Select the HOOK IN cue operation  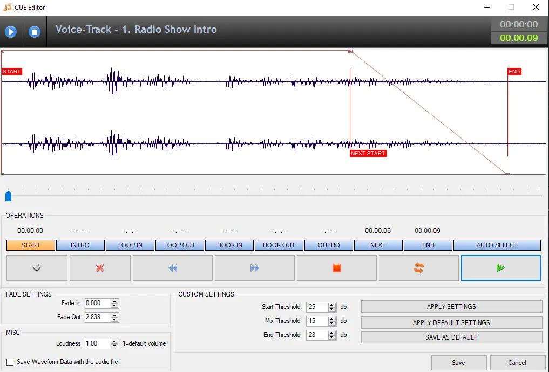229,245
